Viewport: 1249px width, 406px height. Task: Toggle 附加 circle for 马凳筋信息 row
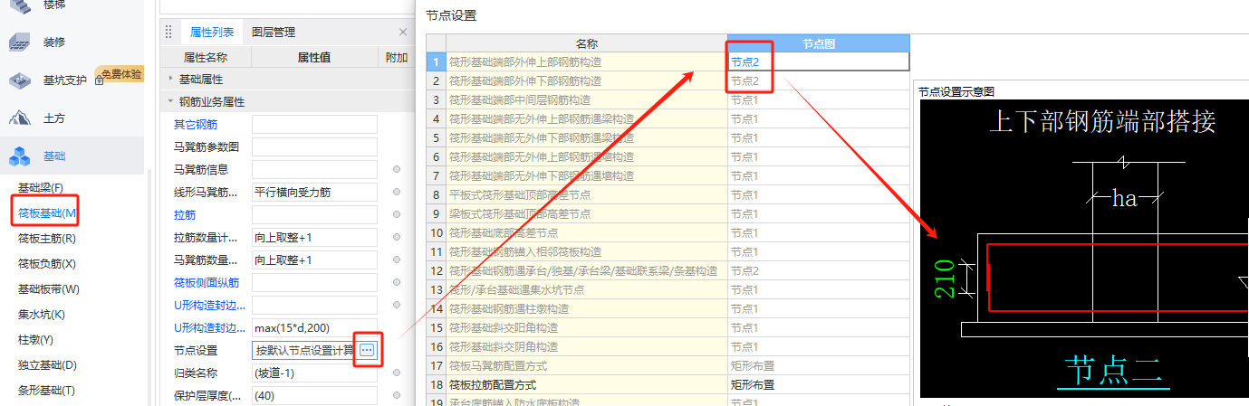tap(396, 169)
